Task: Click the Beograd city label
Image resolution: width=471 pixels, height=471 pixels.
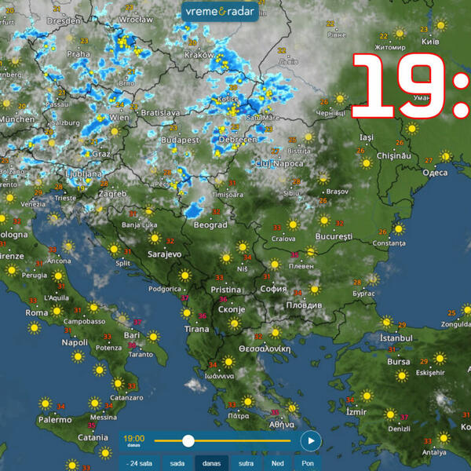Action: (x=210, y=225)
